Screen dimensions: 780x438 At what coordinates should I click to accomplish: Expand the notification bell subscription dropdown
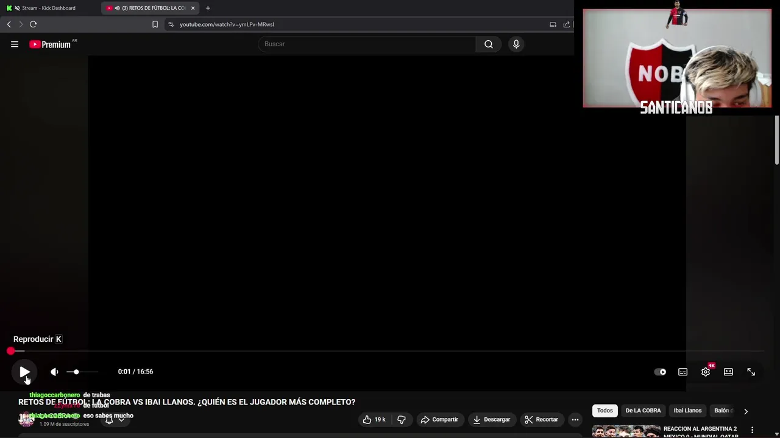click(115, 419)
